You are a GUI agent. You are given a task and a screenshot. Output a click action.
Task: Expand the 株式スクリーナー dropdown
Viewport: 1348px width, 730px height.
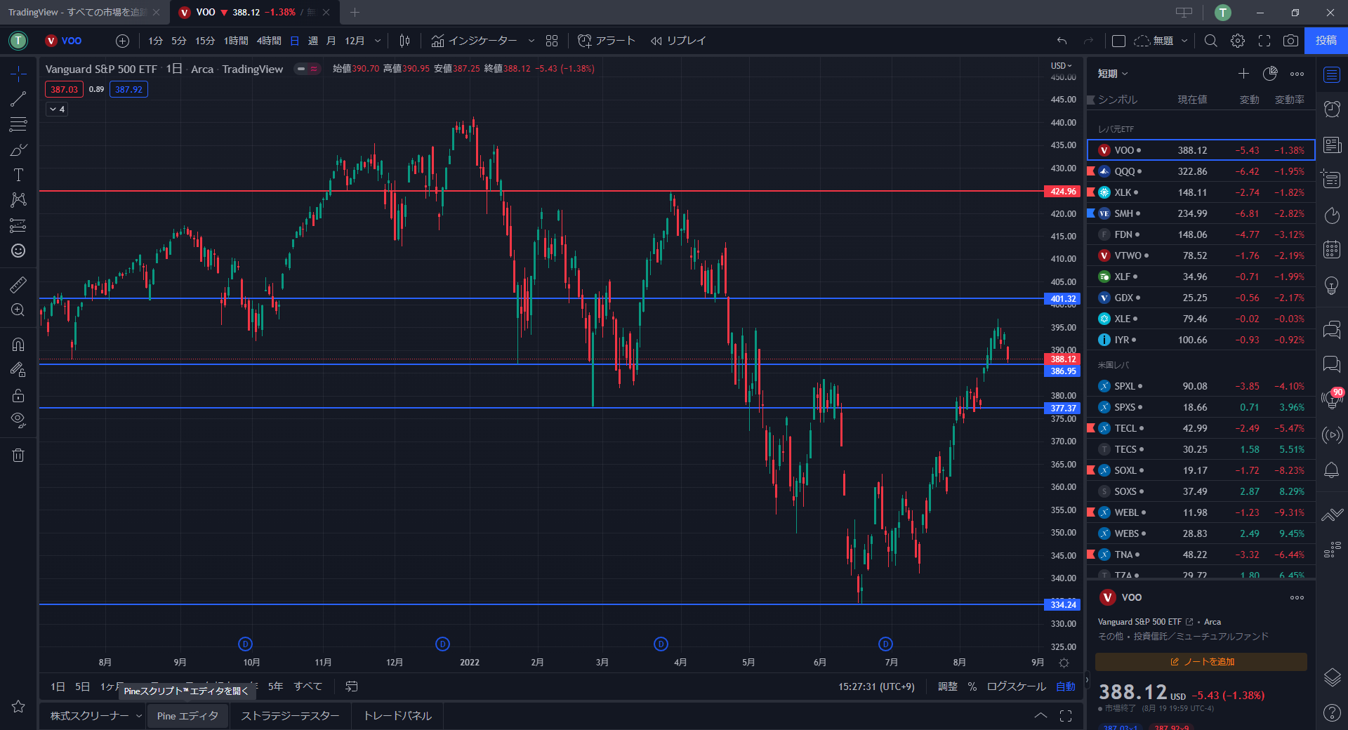tap(139, 716)
